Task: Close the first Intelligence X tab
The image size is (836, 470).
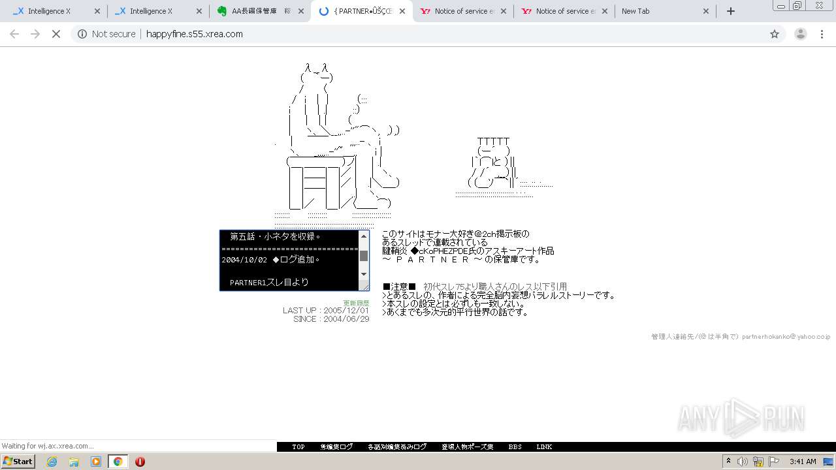Action: click(97, 11)
